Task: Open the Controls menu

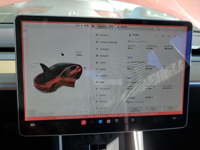Action: click(102, 35)
